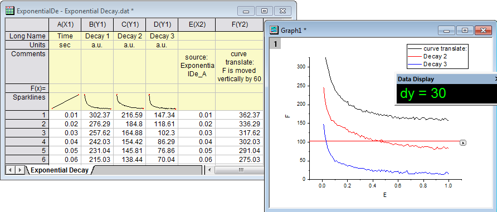The height and width of the screenshot is (212, 497).
Task: Click the small arrow button on red line
Action: [x=463, y=143]
